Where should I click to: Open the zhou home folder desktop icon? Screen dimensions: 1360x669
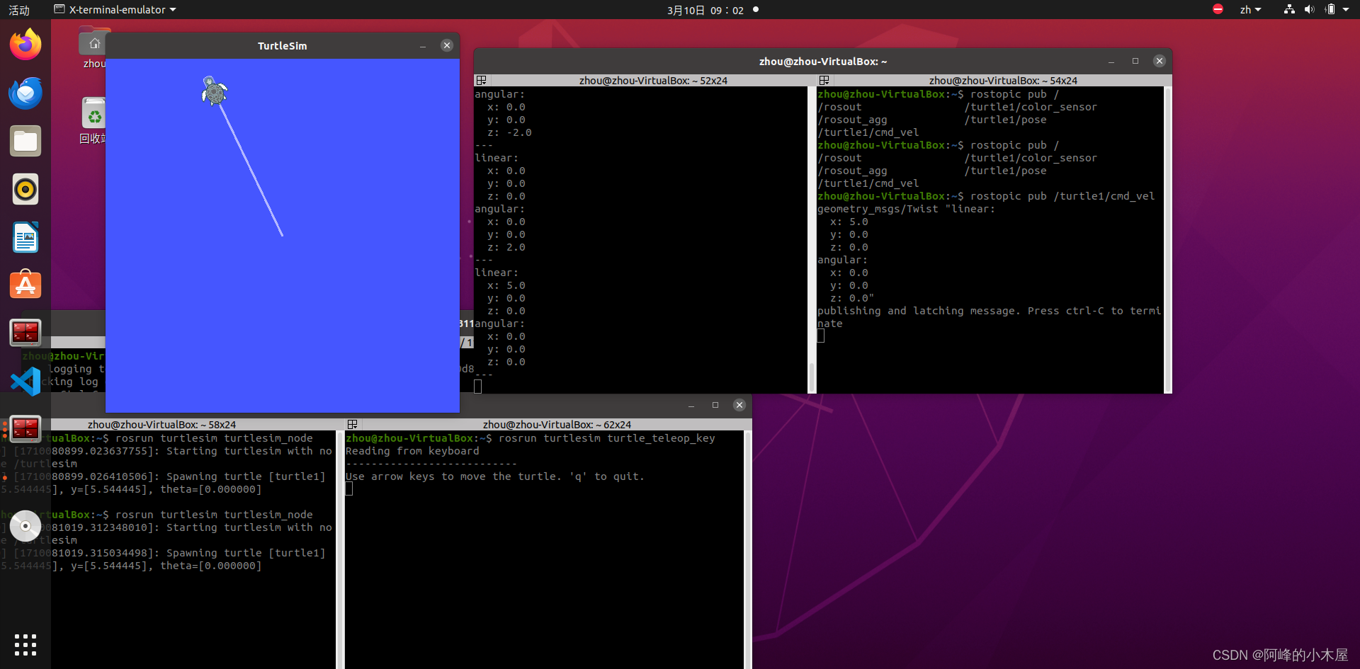93,48
